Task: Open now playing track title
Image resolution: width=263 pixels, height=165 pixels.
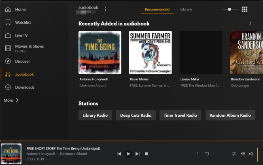Action: pyautogui.click(x=63, y=148)
